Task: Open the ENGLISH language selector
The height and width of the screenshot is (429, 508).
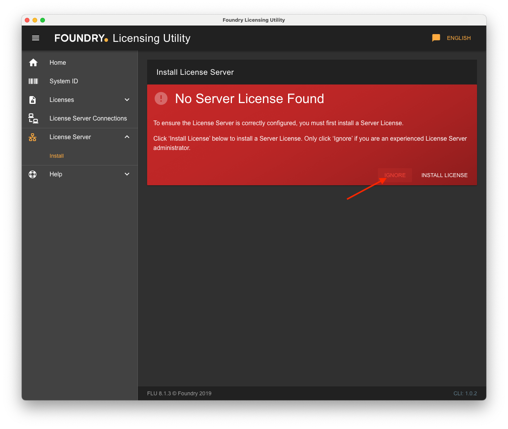Action: 458,38
